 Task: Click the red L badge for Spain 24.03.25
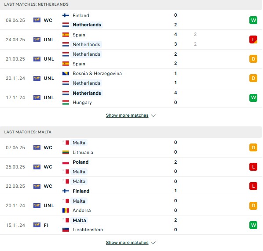point(253,39)
